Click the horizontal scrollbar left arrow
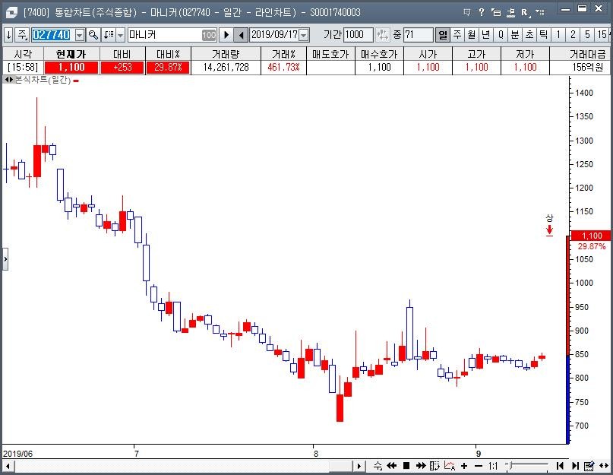 pos(7,466)
